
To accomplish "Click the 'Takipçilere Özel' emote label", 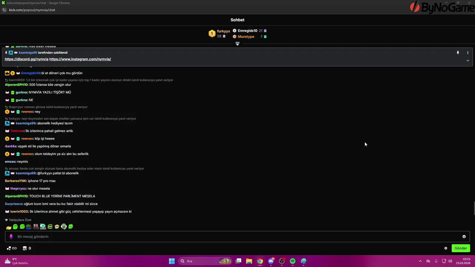I will tap(20, 220).
